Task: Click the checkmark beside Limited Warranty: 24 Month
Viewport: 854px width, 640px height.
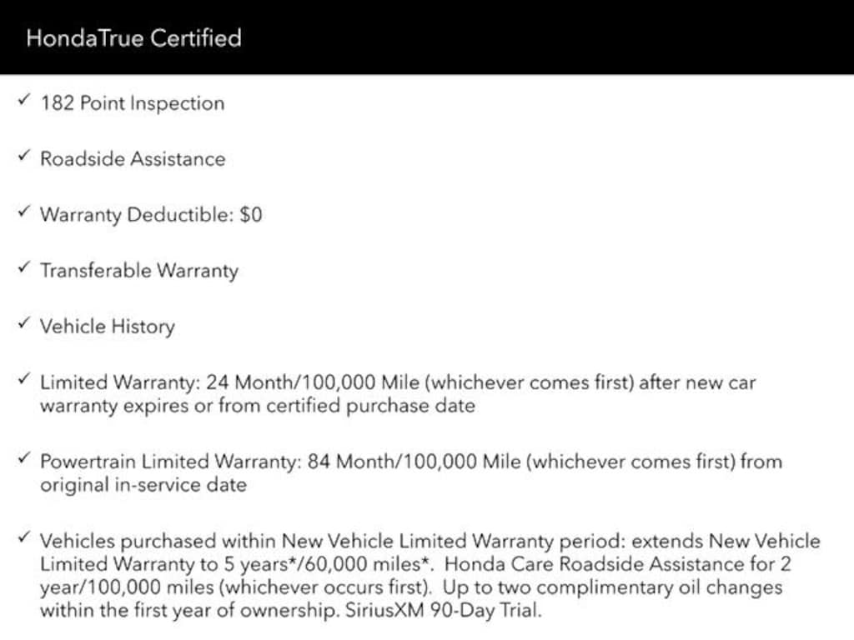Action: point(23,381)
